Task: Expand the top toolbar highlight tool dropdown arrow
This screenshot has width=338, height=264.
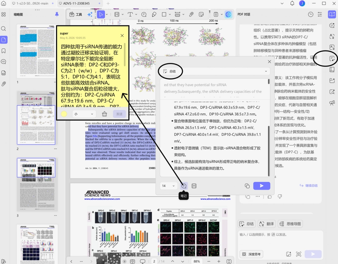Action: [x=123, y=15]
